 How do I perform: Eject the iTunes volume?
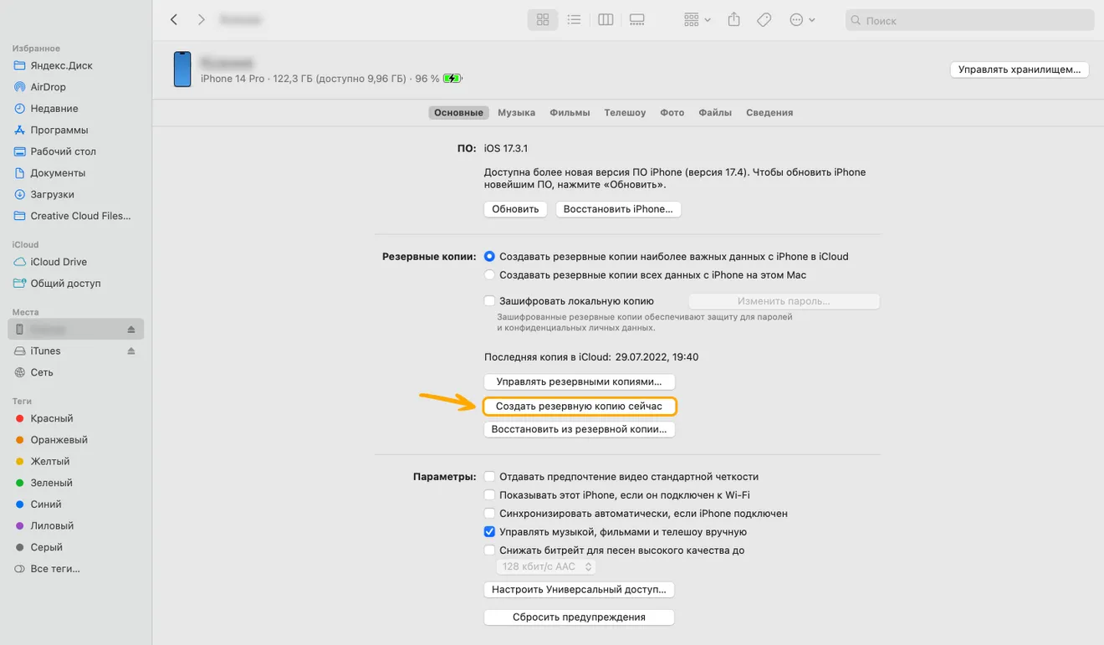[x=131, y=351]
